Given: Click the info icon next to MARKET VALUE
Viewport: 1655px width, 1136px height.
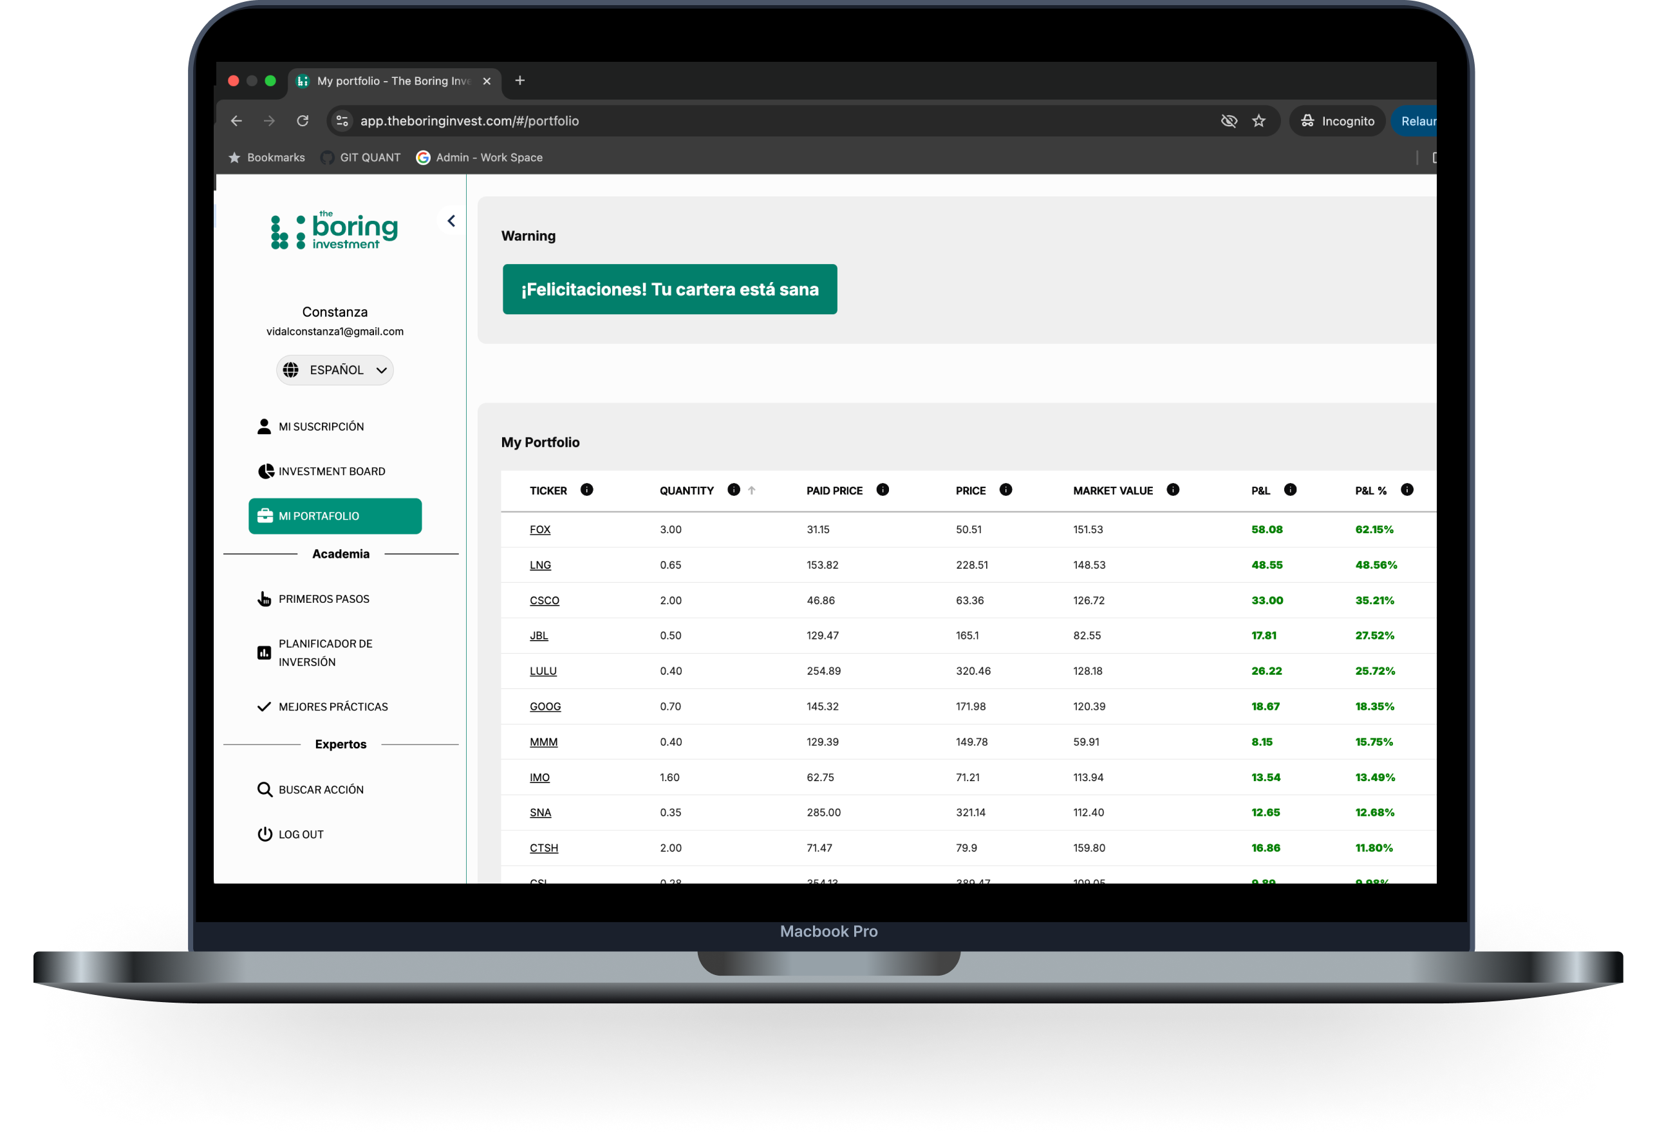Looking at the screenshot, I should (x=1173, y=490).
